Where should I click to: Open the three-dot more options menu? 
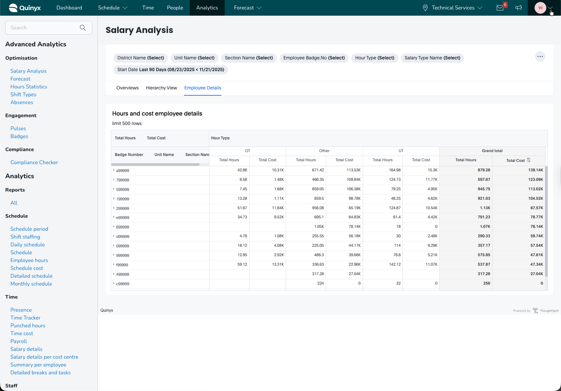540,57
